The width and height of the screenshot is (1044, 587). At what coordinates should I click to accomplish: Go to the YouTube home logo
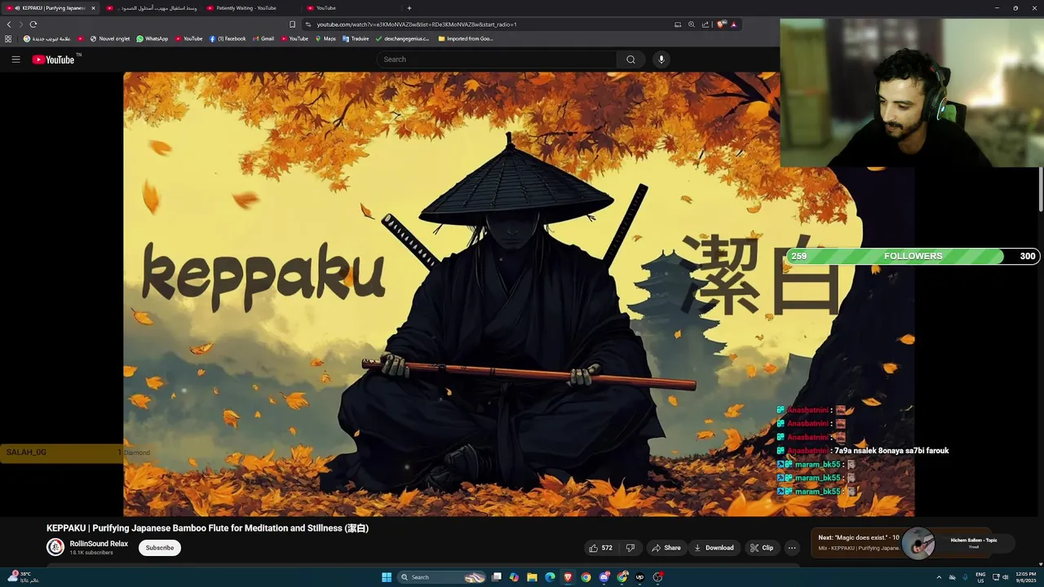[53, 60]
